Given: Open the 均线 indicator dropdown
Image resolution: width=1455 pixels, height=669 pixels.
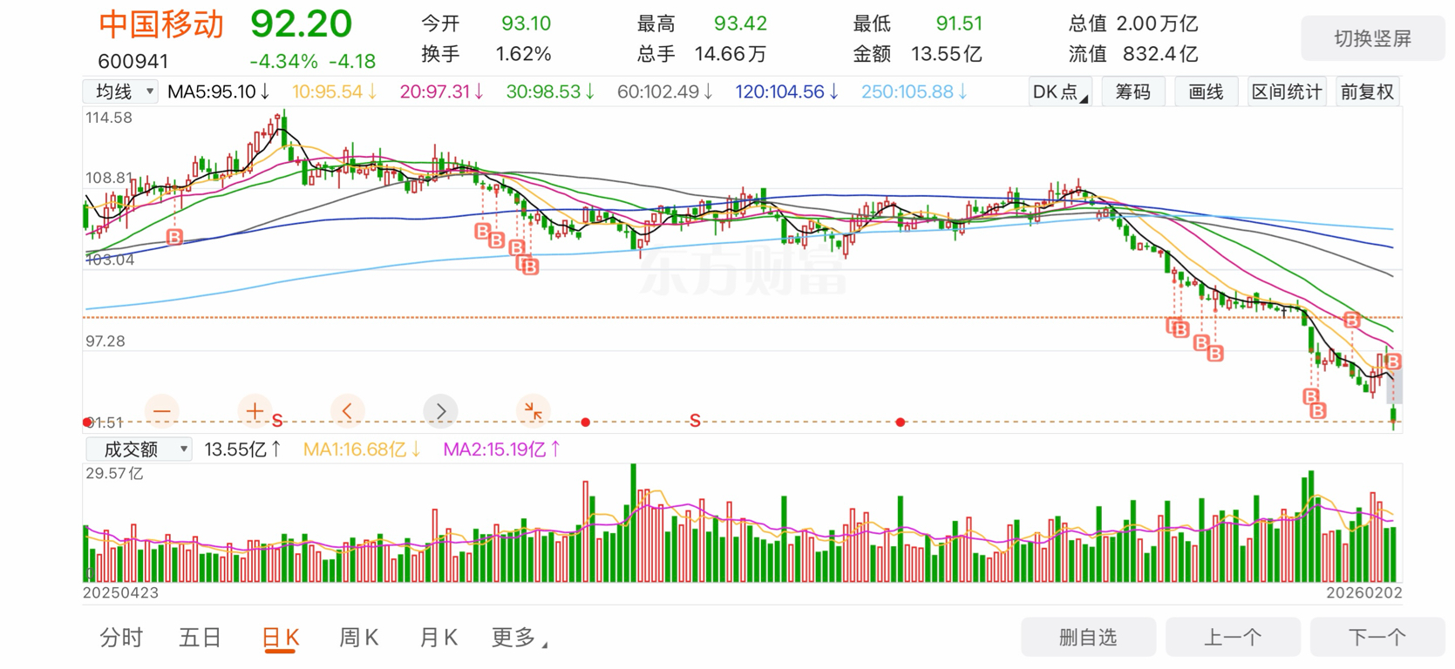Looking at the screenshot, I should 120,91.
